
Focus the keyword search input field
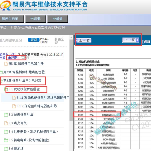point(12,40)
